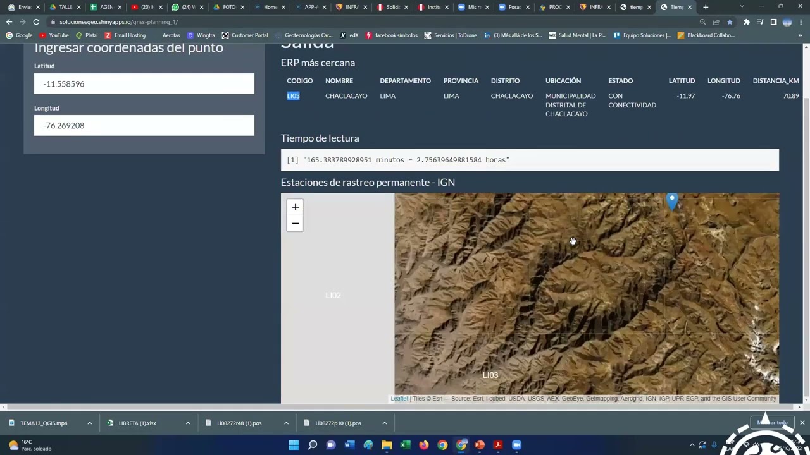The width and height of the screenshot is (810, 455).
Task: Open Google bookmark
Action: point(19,35)
